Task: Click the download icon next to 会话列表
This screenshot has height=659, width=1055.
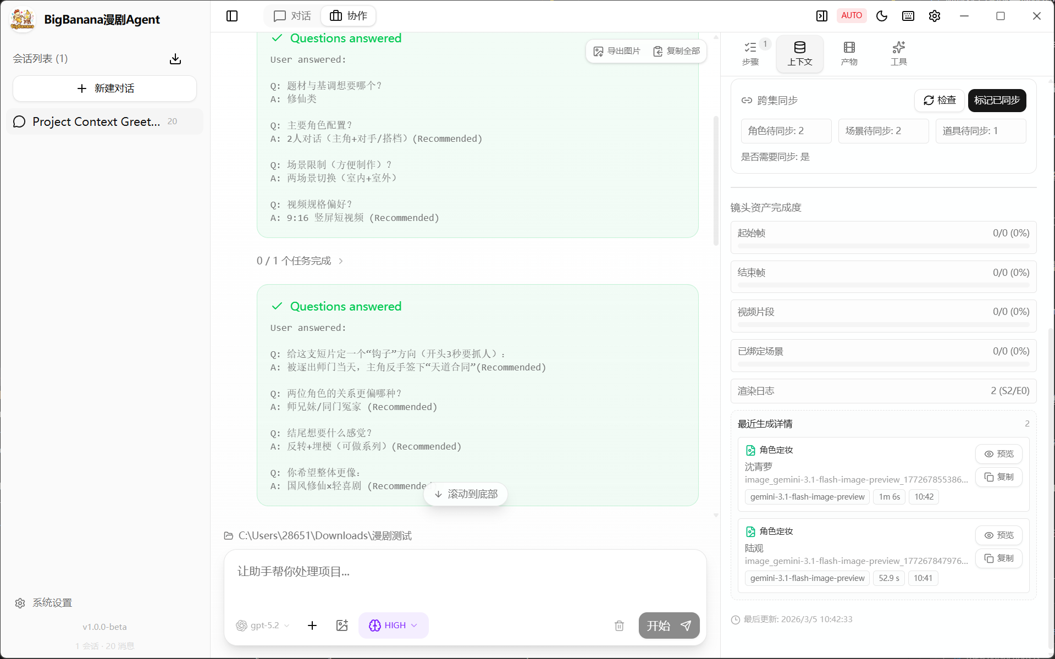Action: (175, 58)
